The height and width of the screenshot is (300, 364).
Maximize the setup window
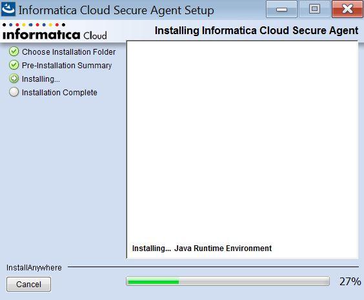pyautogui.click(x=314, y=9)
